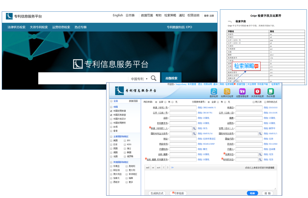Check the 台湾 checkbox
This screenshot has width=308, height=198.
point(111,127)
